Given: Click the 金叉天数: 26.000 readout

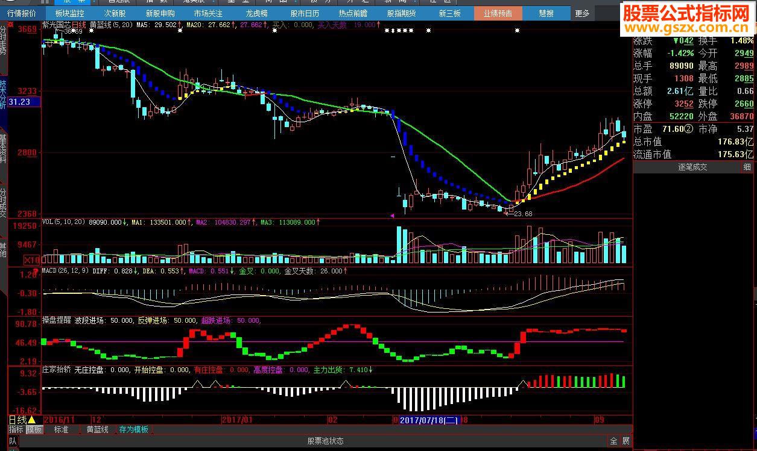Looking at the screenshot, I should click(x=316, y=272).
